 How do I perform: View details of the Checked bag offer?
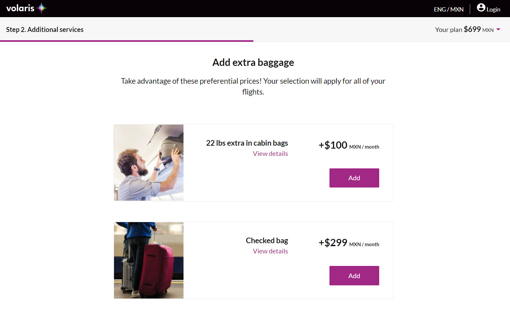[x=270, y=251]
